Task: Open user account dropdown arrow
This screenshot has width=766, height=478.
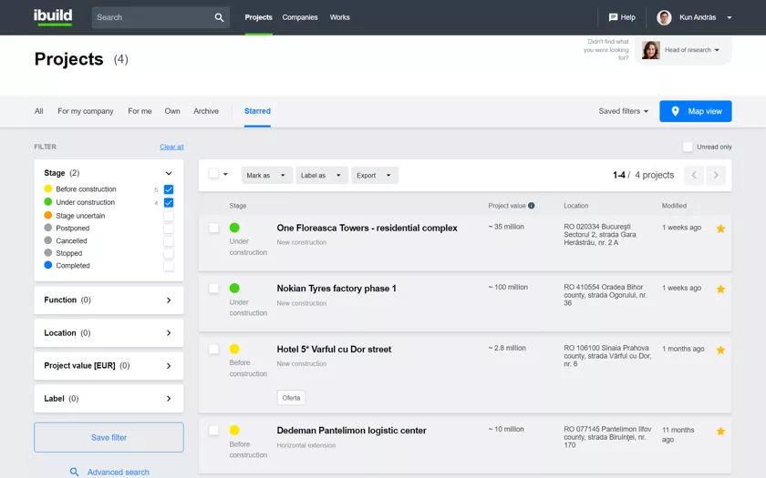Action: coord(730,17)
